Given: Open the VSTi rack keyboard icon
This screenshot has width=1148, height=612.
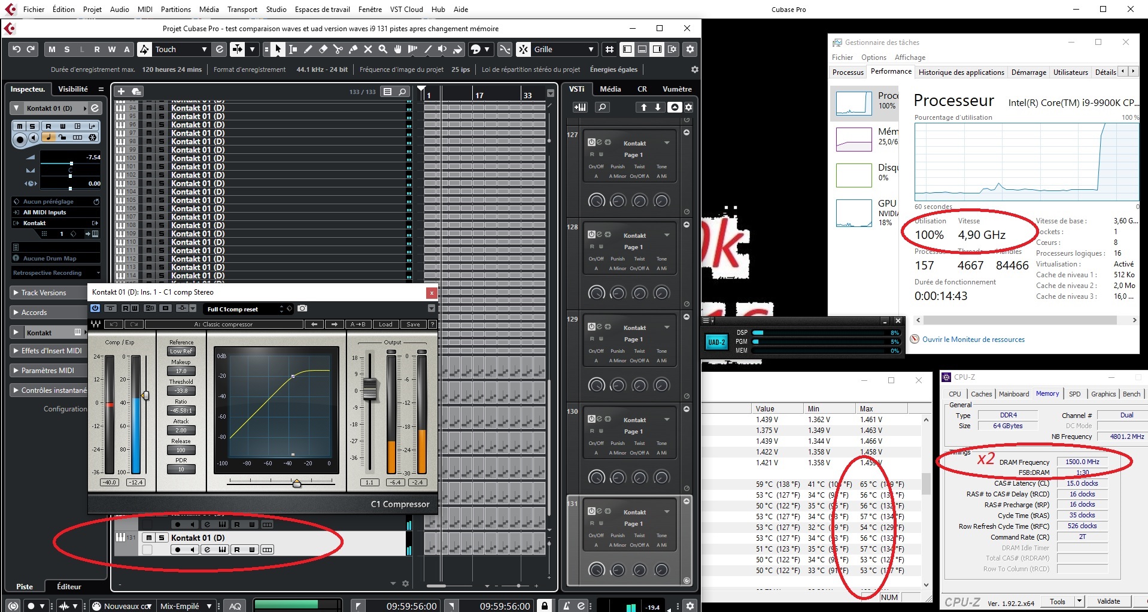Looking at the screenshot, I should (x=580, y=107).
